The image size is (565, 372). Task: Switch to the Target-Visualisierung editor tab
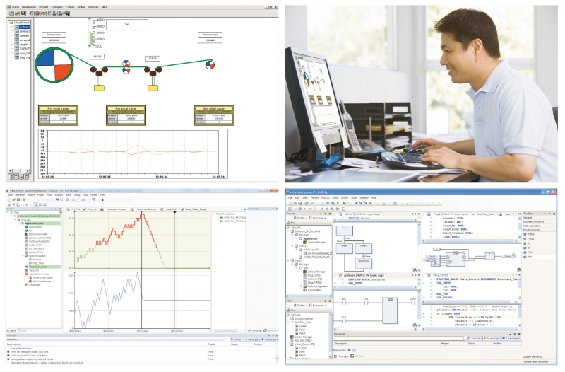tap(145, 209)
